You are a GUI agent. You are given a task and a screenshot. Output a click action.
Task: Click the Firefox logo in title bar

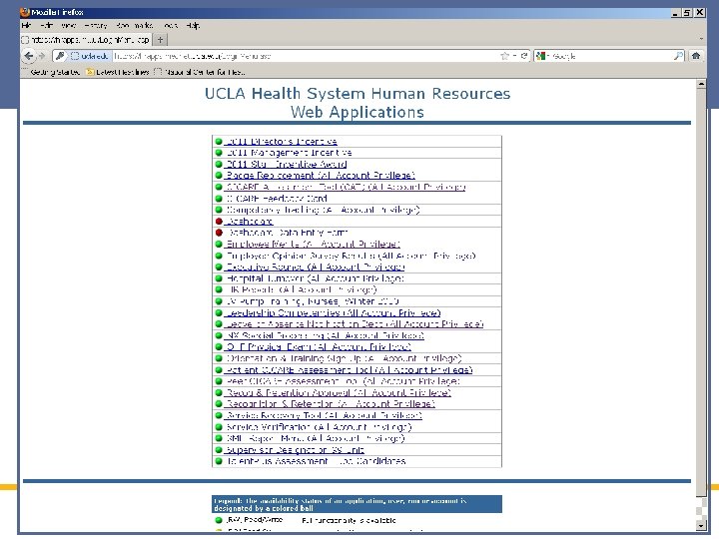click(25, 12)
